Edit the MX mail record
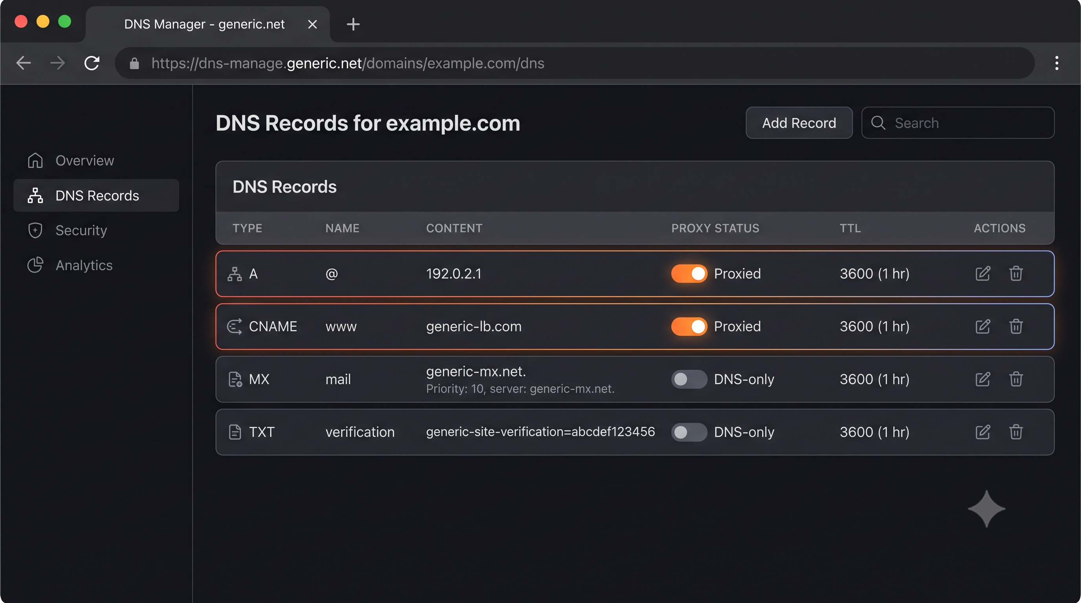The width and height of the screenshot is (1081, 603). 982,379
